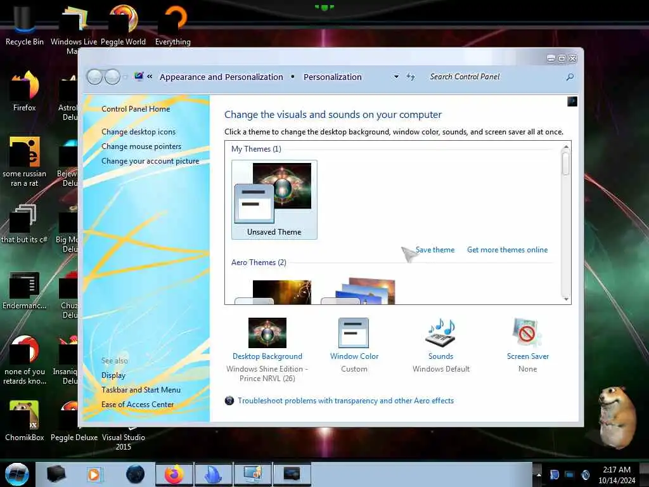The width and height of the screenshot is (649, 487).
Task: Open the recent pages dropdown arrow
Action: pos(125,77)
